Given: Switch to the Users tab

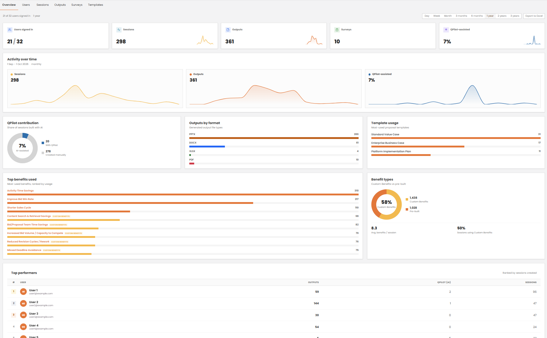Looking at the screenshot, I should click(26, 5).
